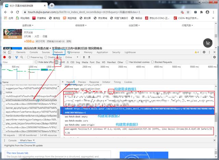
Task: Open a new browser tab with plus button
Action: click(x=52, y=5)
